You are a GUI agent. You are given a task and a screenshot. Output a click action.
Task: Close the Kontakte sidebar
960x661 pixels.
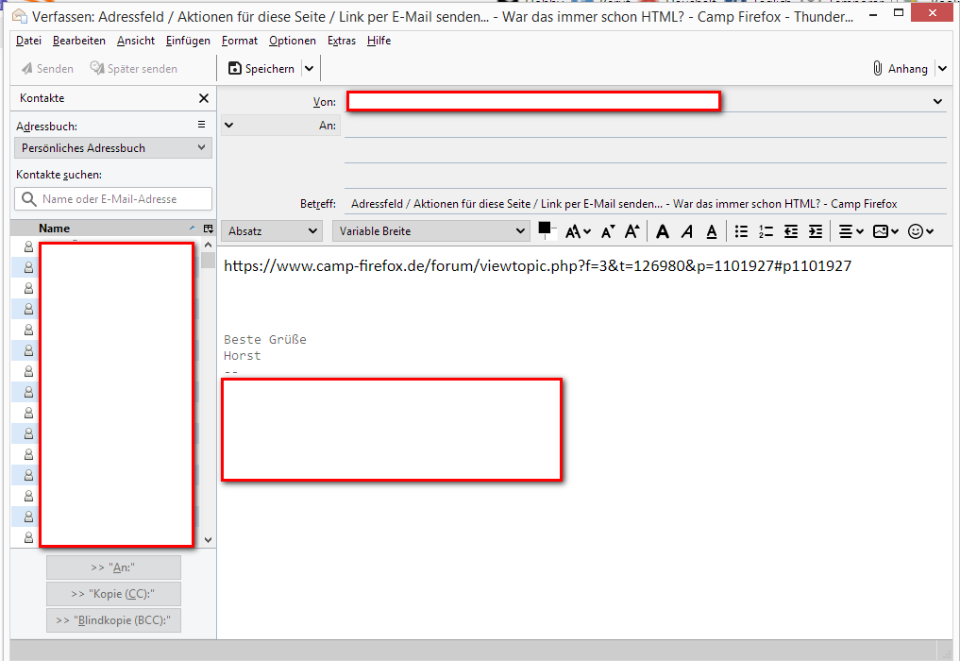[204, 98]
